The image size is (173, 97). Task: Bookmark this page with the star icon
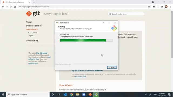pos(149,6)
